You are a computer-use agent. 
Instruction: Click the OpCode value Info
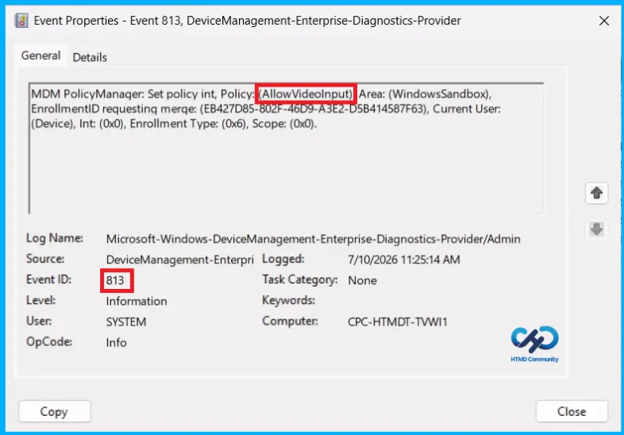[x=116, y=343]
